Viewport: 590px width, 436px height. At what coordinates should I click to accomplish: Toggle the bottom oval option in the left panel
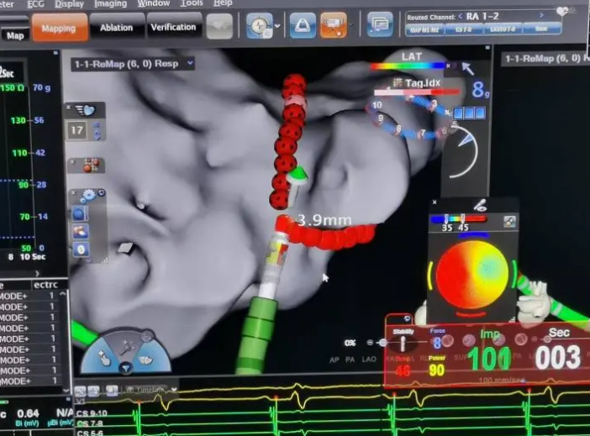80,249
